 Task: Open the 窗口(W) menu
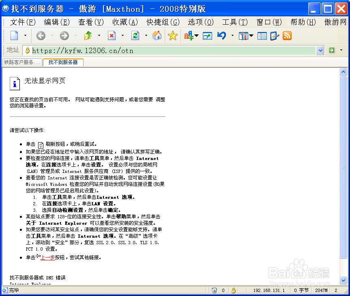(269, 22)
